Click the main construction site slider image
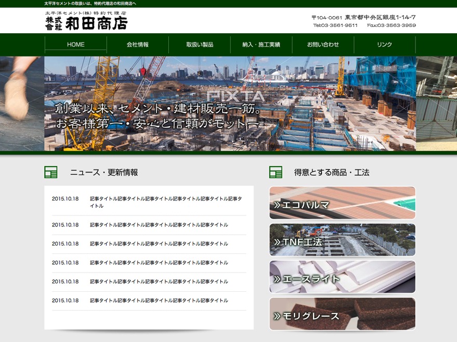 [230, 104]
